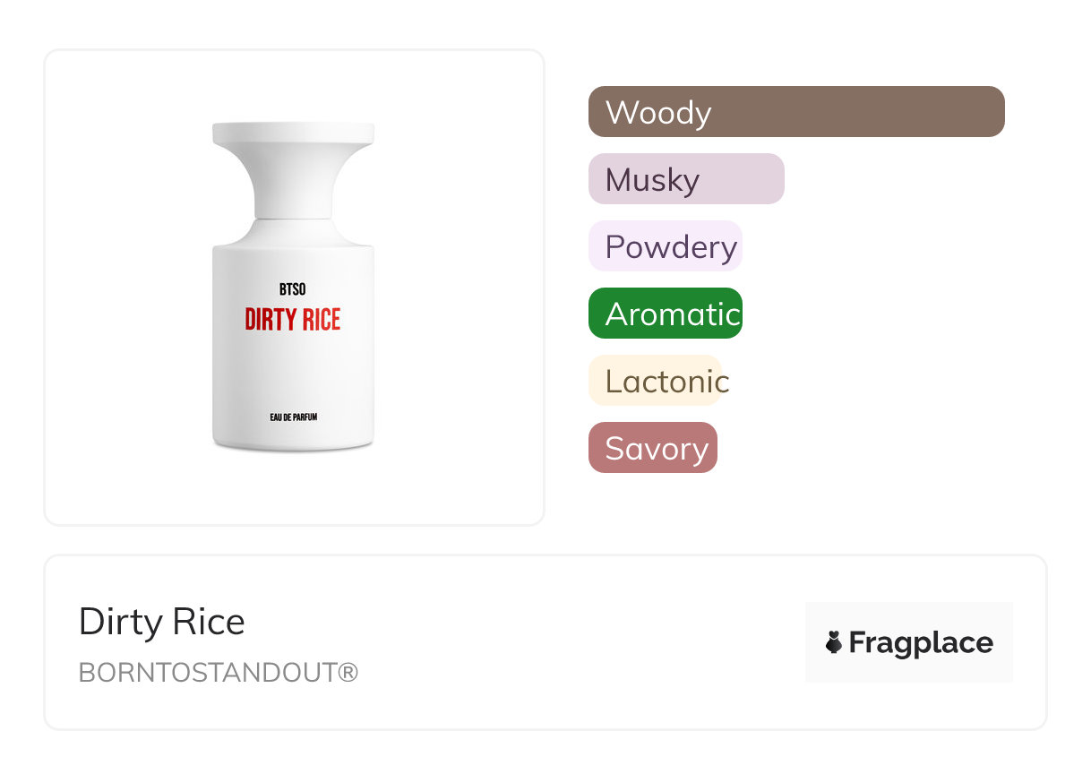Click red DIRTY RICE text on bottle
This screenshot has height=774, width=1091.
tap(293, 319)
